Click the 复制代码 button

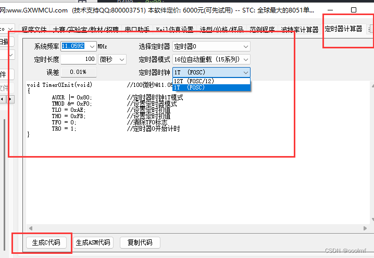pos(140,242)
